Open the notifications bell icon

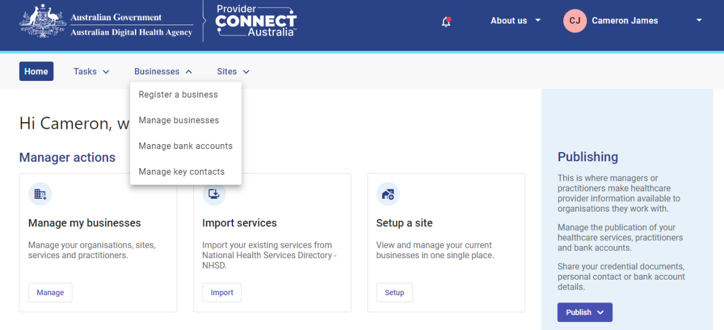point(446,21)
